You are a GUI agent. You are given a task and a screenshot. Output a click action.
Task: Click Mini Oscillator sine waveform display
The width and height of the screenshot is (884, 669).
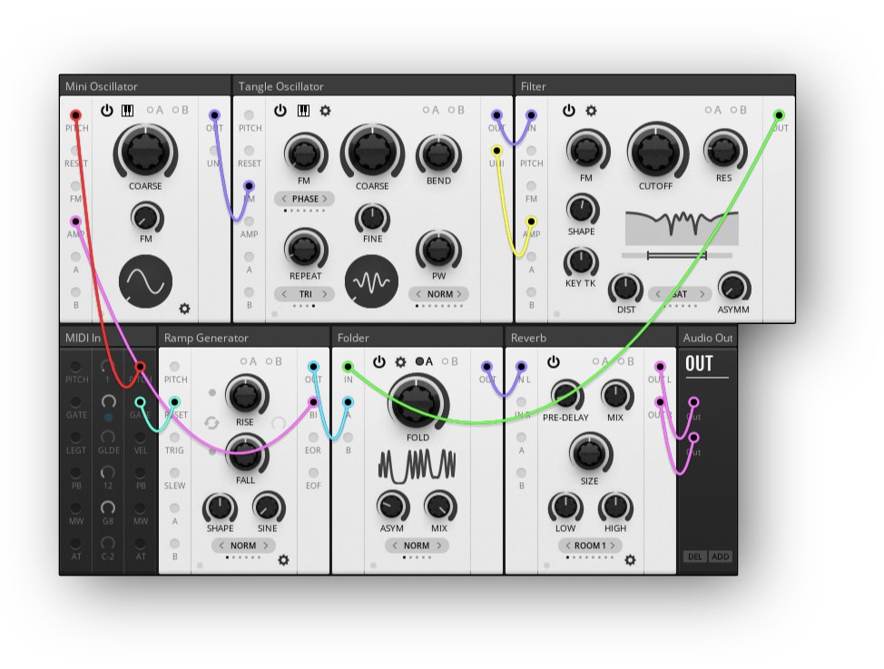click(145, 281)
